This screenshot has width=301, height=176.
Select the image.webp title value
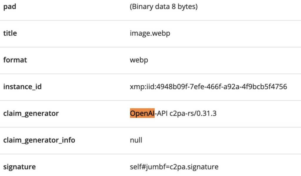point(150,33)
